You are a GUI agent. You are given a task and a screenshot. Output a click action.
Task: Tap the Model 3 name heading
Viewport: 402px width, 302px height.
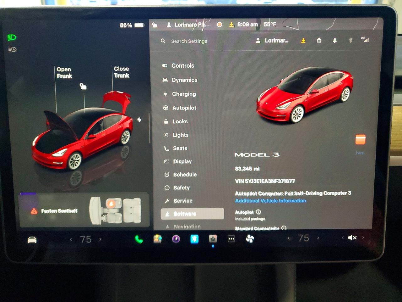(257, 154)
